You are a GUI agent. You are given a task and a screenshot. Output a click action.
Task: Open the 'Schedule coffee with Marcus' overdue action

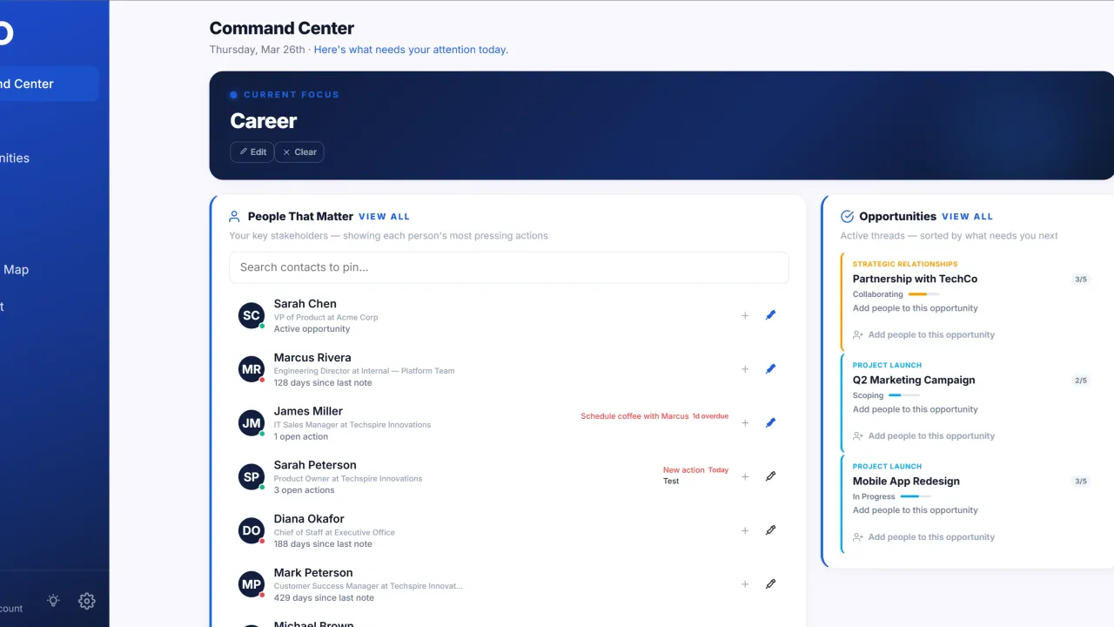[654, 416]
